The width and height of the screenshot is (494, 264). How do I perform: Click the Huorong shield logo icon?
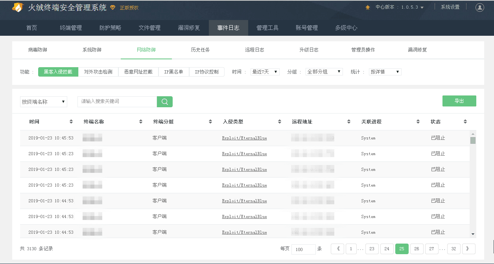tap(18, 7)
